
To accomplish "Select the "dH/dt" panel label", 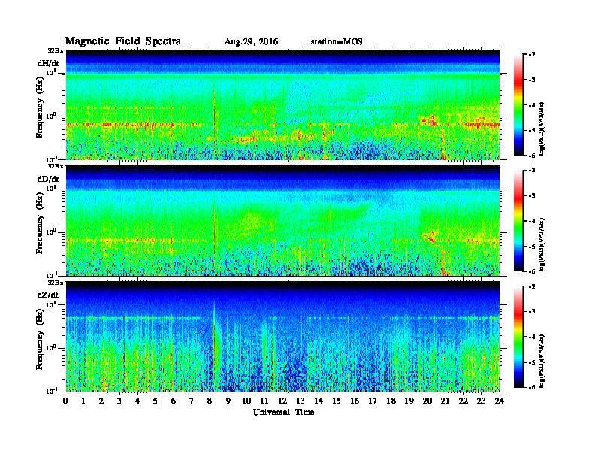I will pos(48,63).
